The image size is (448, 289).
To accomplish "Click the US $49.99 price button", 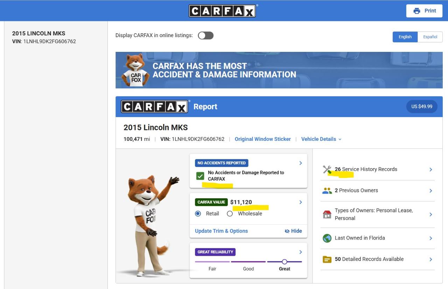I will [x=422, y=106].
